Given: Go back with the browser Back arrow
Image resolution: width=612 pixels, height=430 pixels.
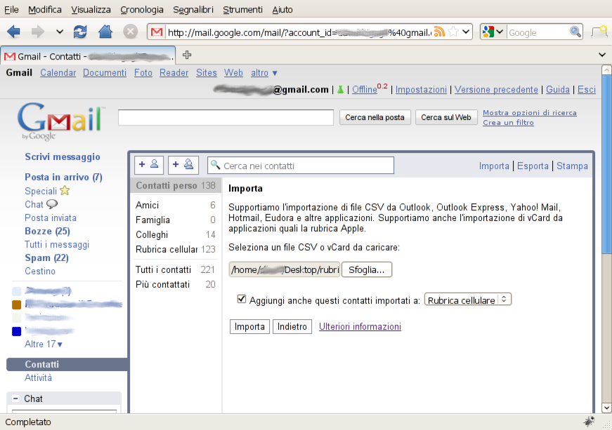Looking at the screenshot, I should tap(13, 32).
